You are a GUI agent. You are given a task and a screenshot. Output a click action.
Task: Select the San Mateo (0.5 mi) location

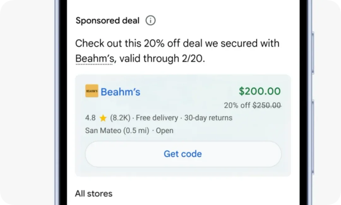117,130
